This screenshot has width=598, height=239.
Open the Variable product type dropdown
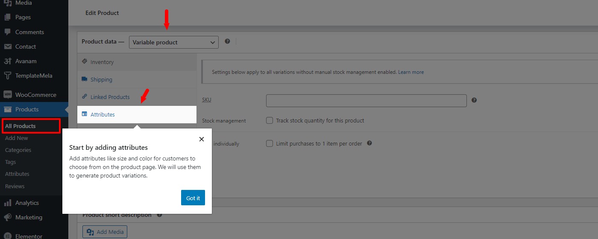(x=174, y=42)
